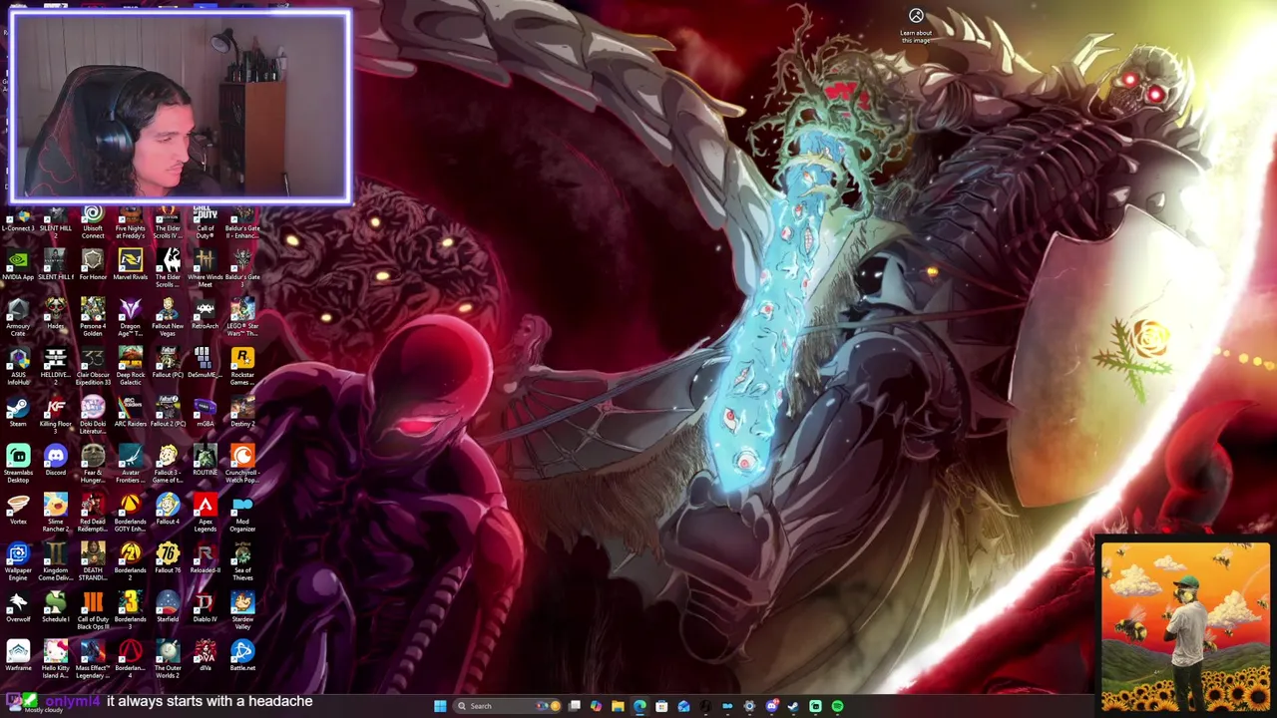Click the taskbar Search box
This screenshot has height=718, width=1277.
pyautogui.click(x=507, y=706)
